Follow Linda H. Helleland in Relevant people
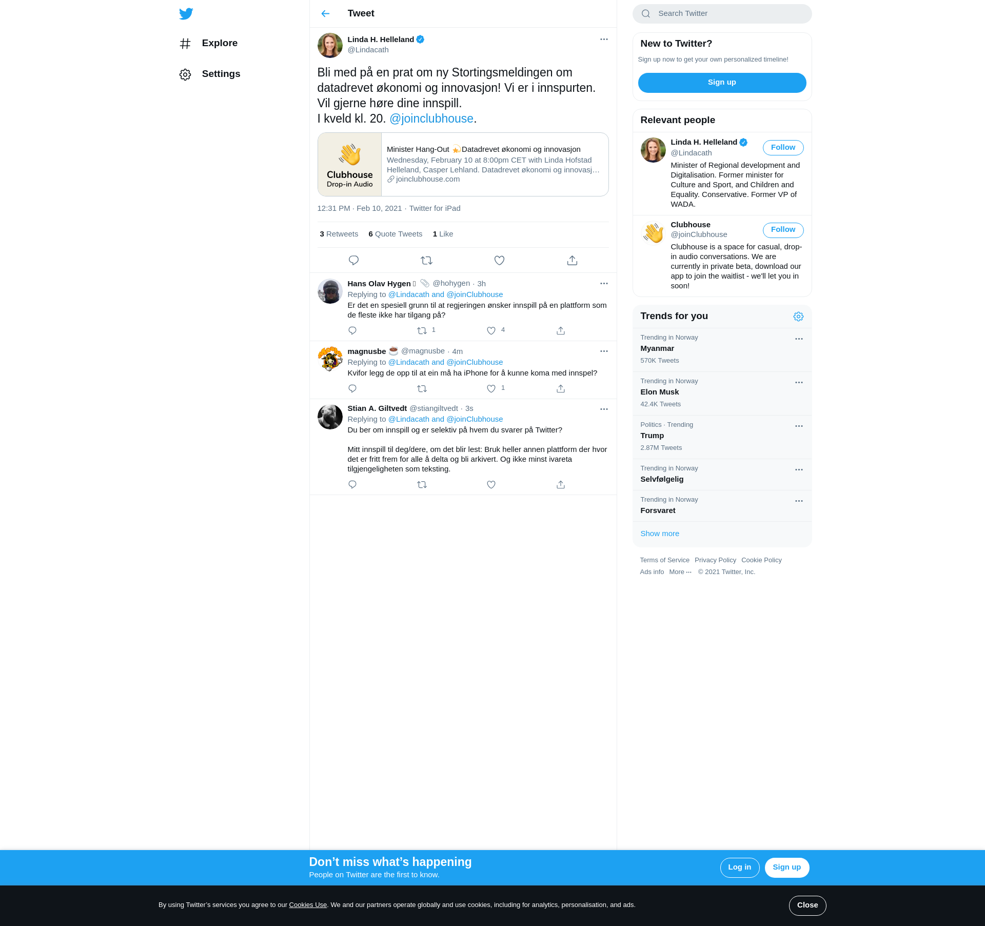Viewport: 985px width, 926px height. point(783,148)
